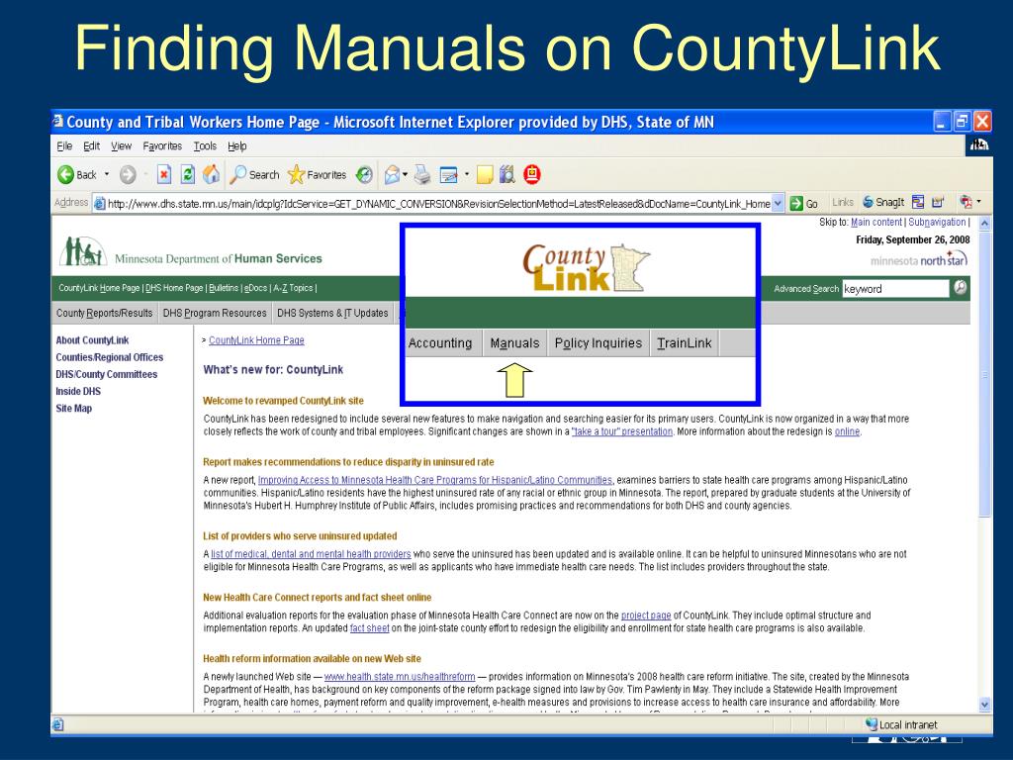Open History with green clock icon
Screen dimensions: 1013x760
(364, 174)
